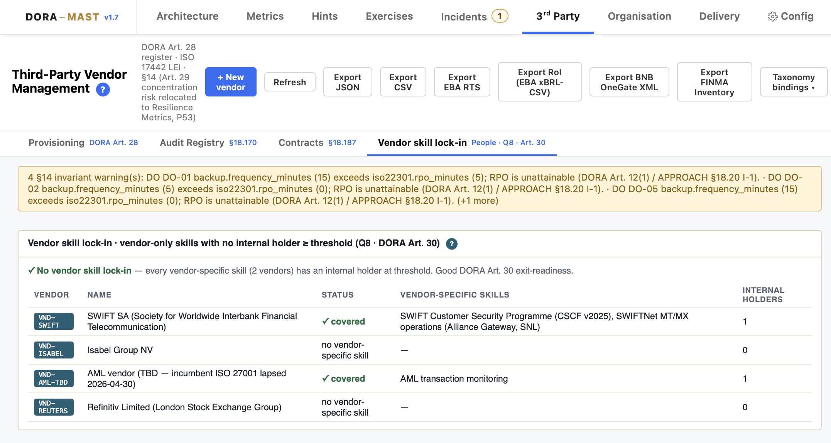The image size is (831, 443).
Task: Click the v1.7 version label
Action: [111, 17]
